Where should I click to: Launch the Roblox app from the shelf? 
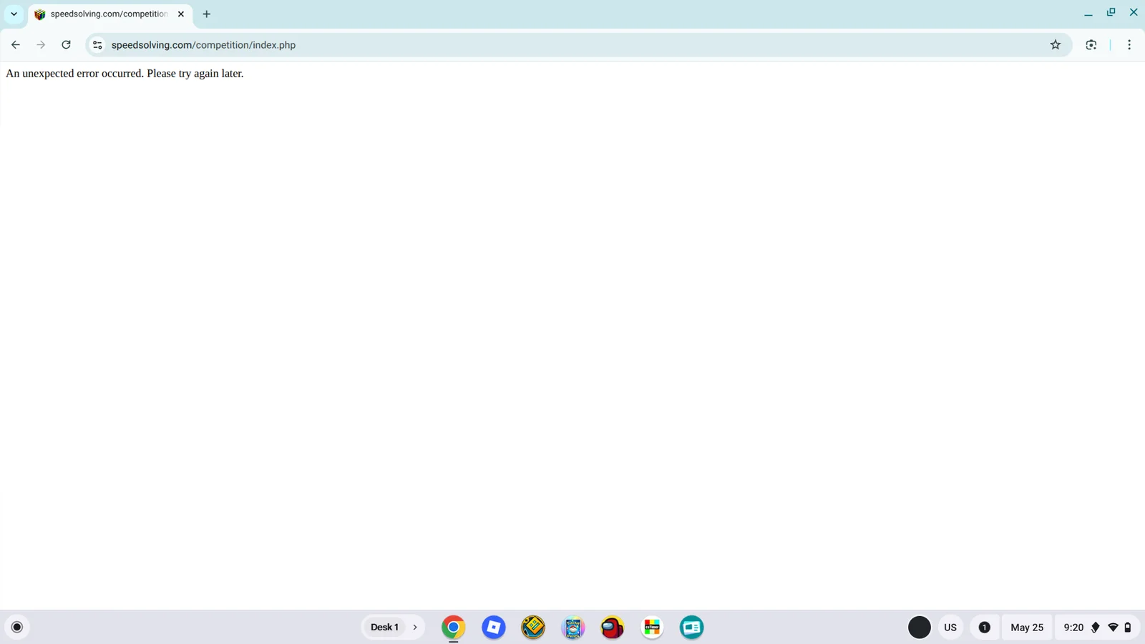(494, 628)
